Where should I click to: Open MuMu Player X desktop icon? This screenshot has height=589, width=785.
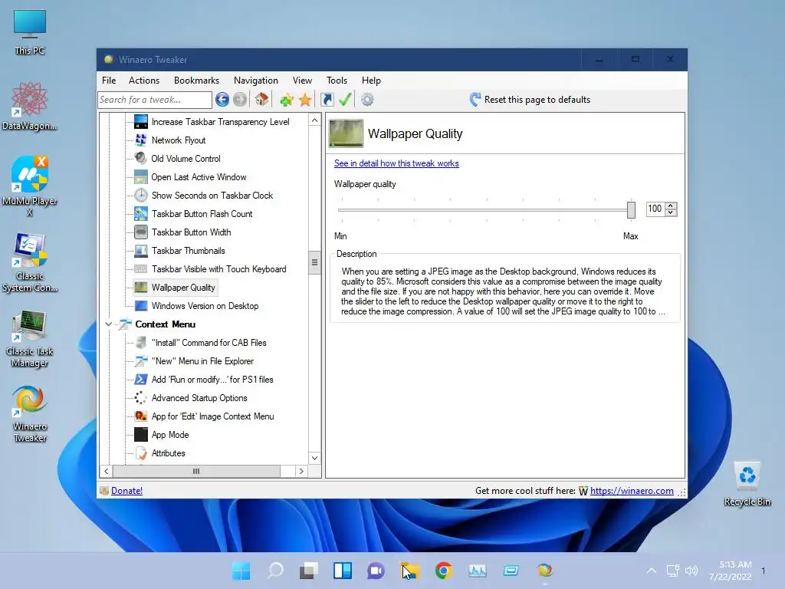30,186
